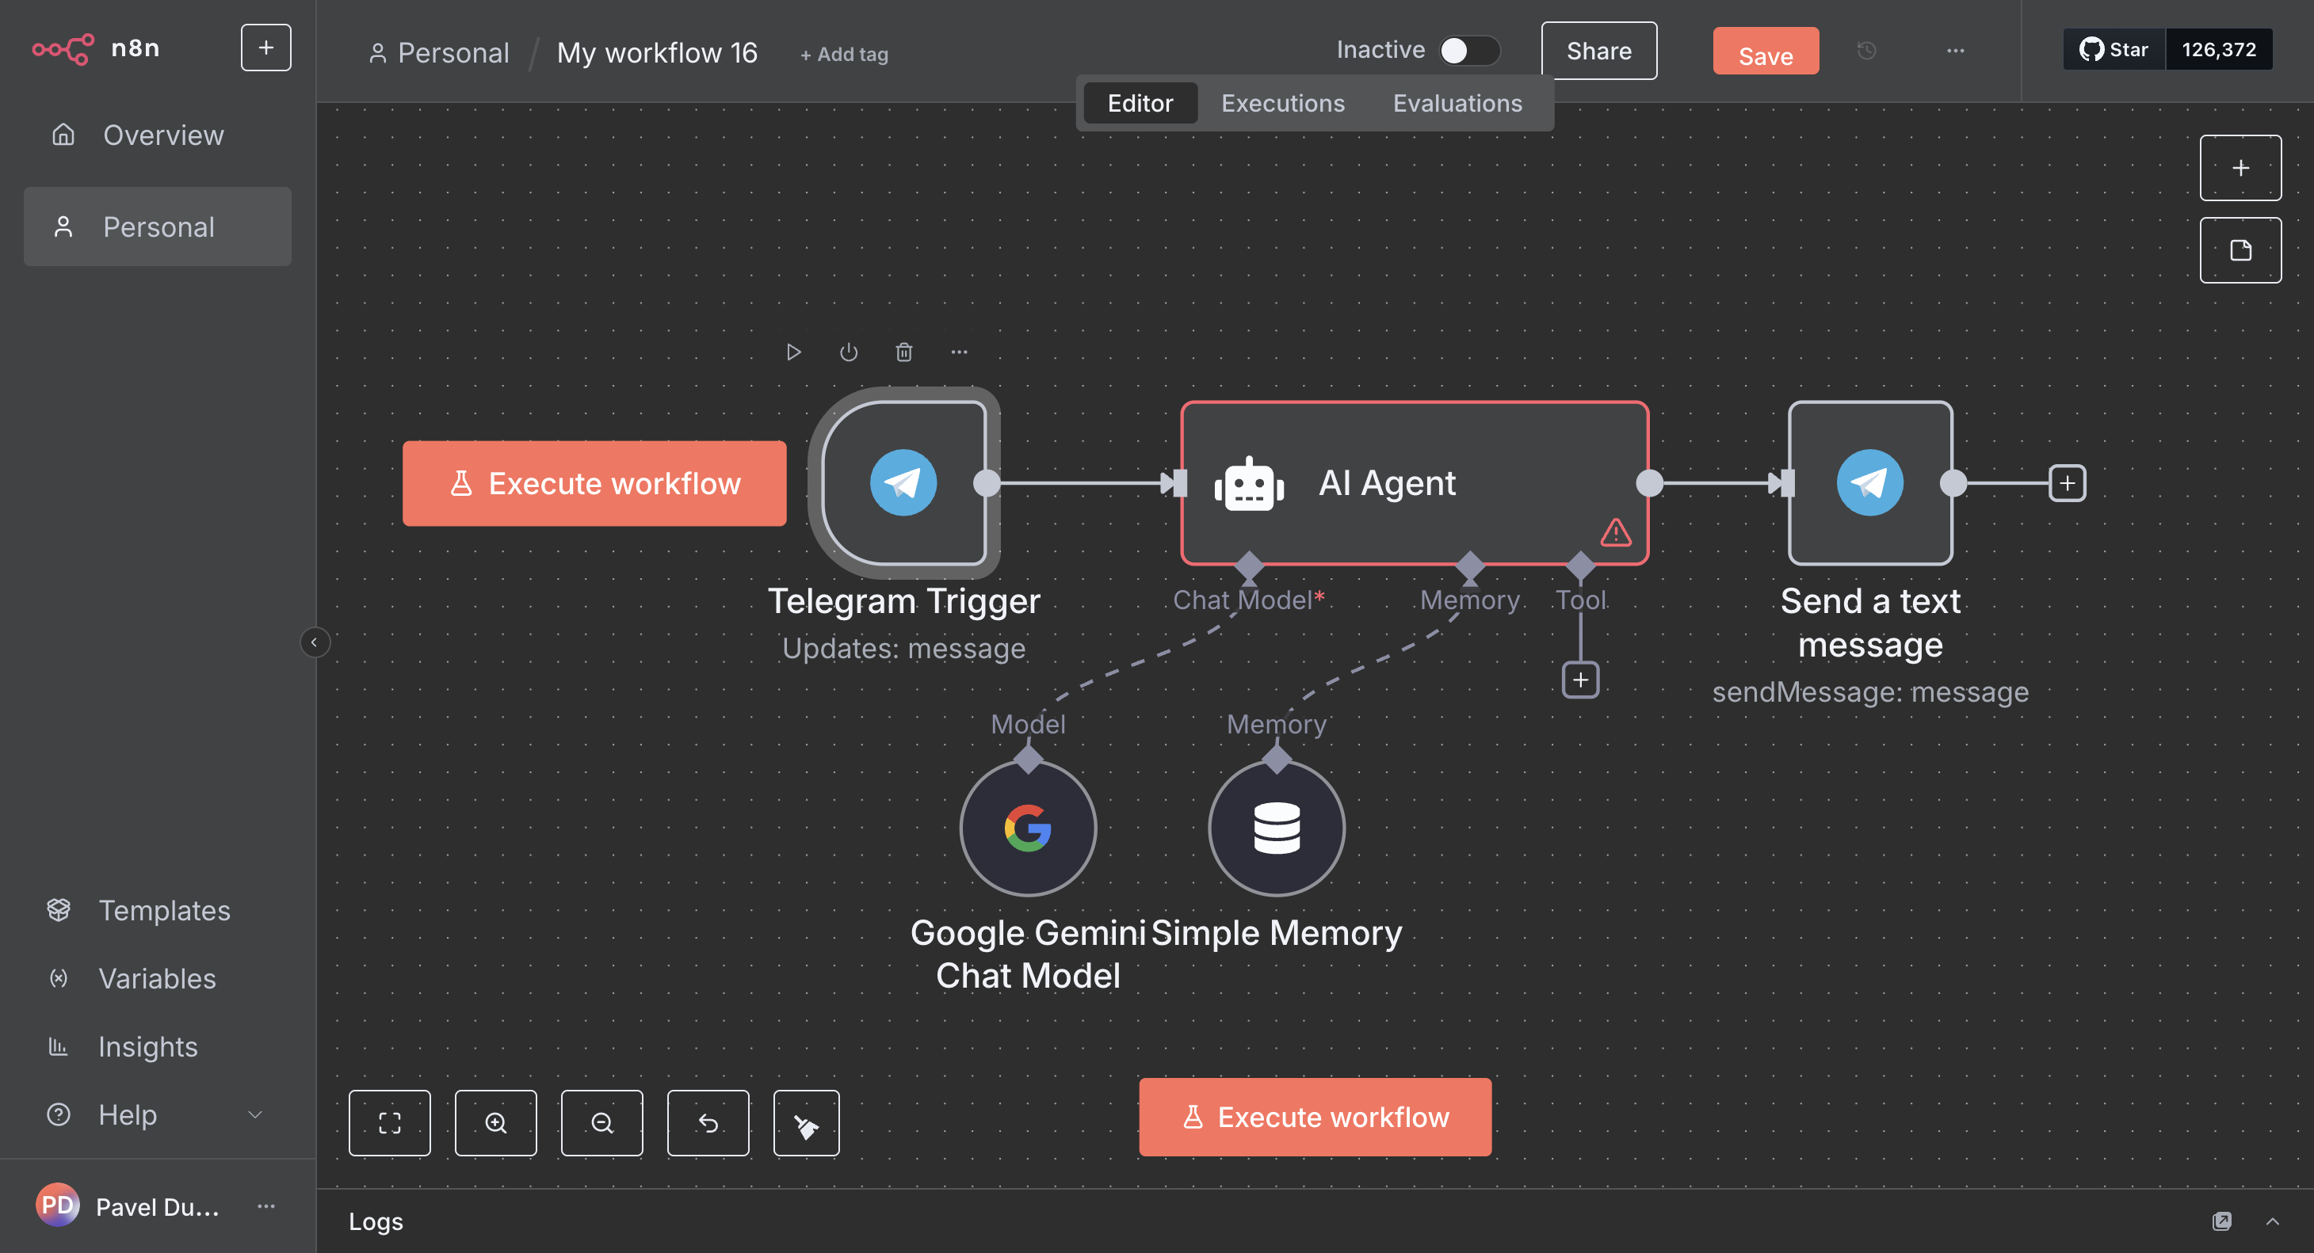2314x1253 pixels.
Task: Open the Simple Memory database node
Action: [1276, 828]
